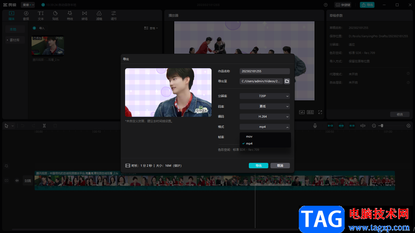Click the microphone record icon
Image resolution: width=415 pixels, height=233 pixels.
coord(315,126)
